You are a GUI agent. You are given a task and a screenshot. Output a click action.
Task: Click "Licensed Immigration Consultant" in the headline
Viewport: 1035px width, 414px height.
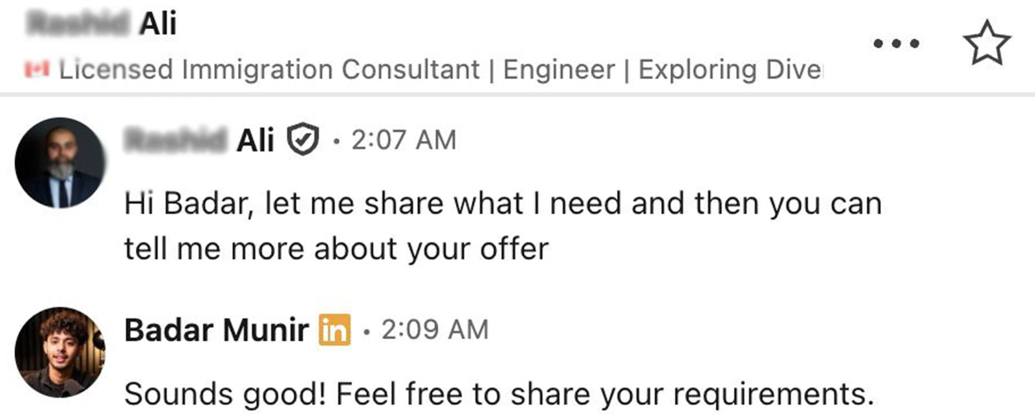(x=269, y=69)
